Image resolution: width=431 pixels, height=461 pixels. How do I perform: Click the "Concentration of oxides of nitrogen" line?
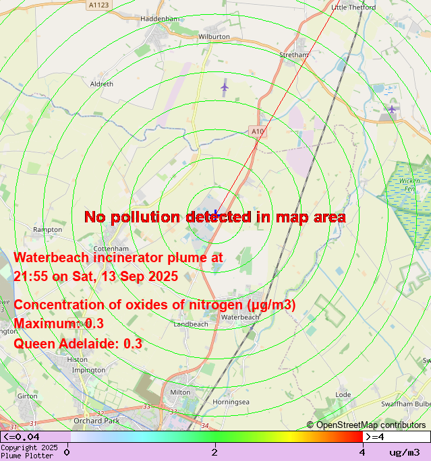pos(154,305)
